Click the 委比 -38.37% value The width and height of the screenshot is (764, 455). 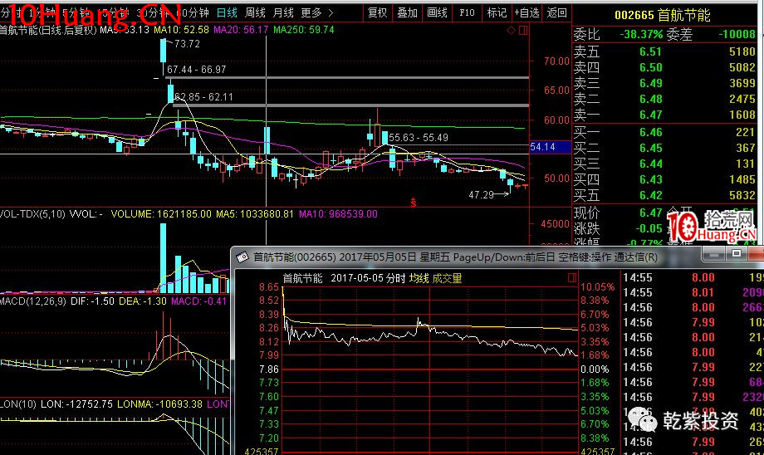point(641,35)
